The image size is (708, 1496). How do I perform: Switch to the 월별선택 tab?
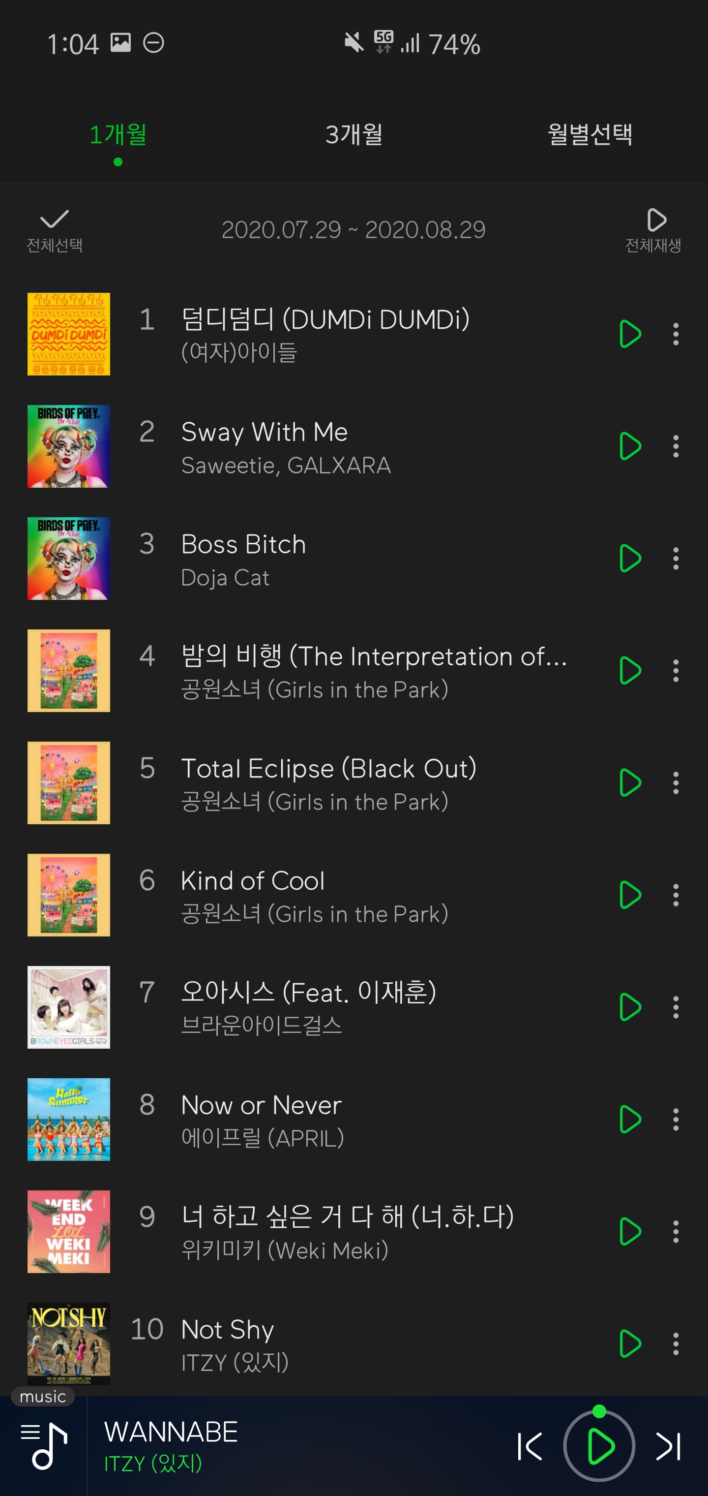590,135
